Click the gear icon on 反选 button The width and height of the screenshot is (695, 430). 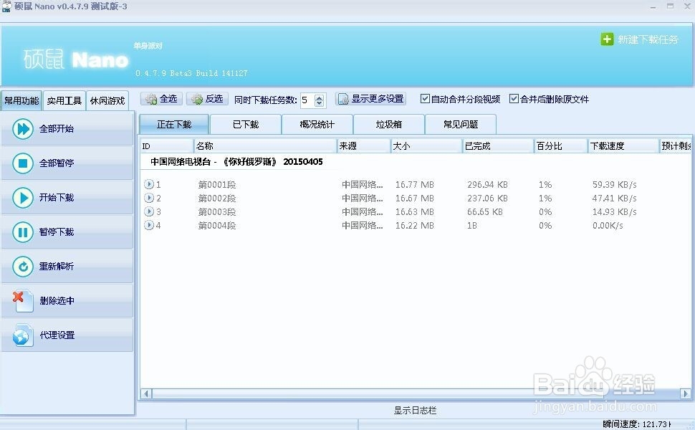pos(197,99)
